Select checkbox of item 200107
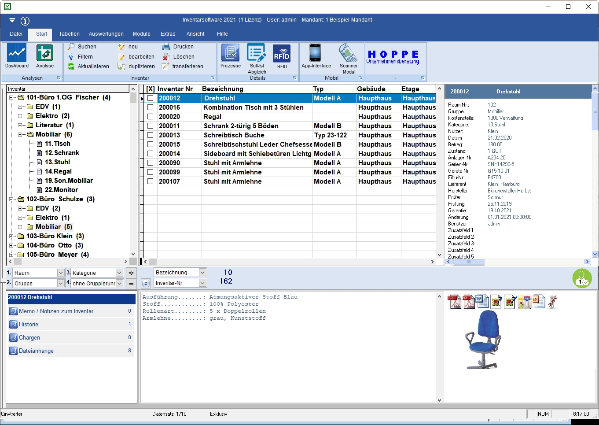Screen dimensions: 599x425 click(150, 181)
